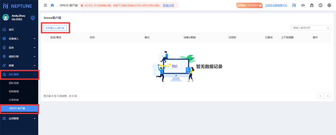Image resolution: width=336 pixels, height=135 pixels.
Task: Go to previous page arrow
Action: 320,96
